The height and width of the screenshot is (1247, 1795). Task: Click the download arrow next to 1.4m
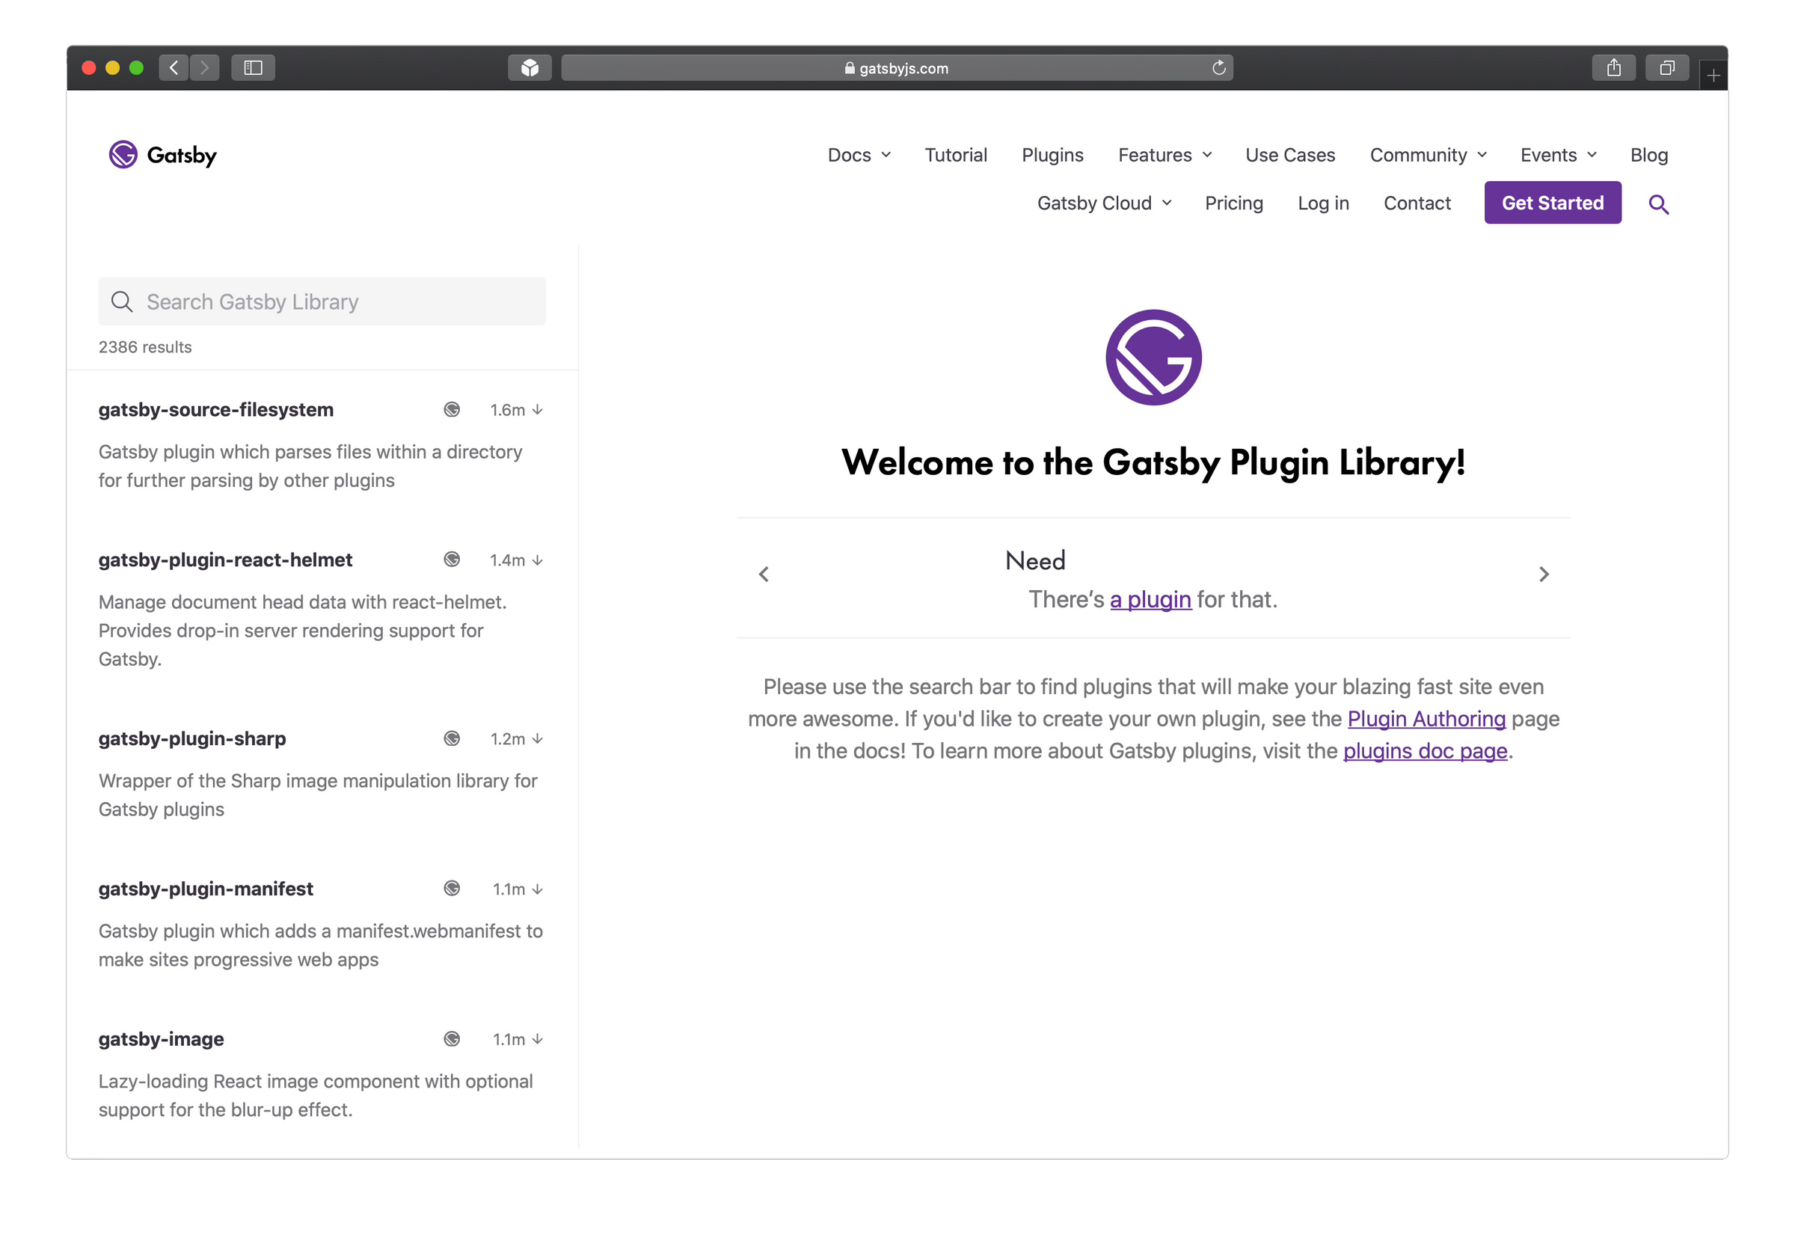538,560
